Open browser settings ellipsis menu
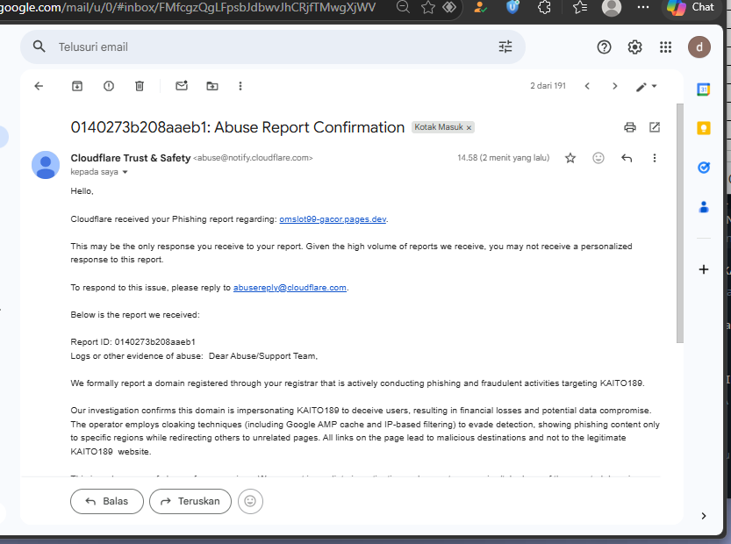Viewport: 731px width, 544px height. point(643,7)
